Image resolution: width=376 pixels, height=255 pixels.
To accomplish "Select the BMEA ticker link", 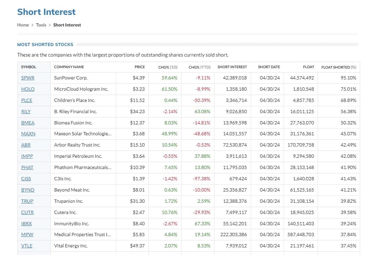I will tap(28, 123).
